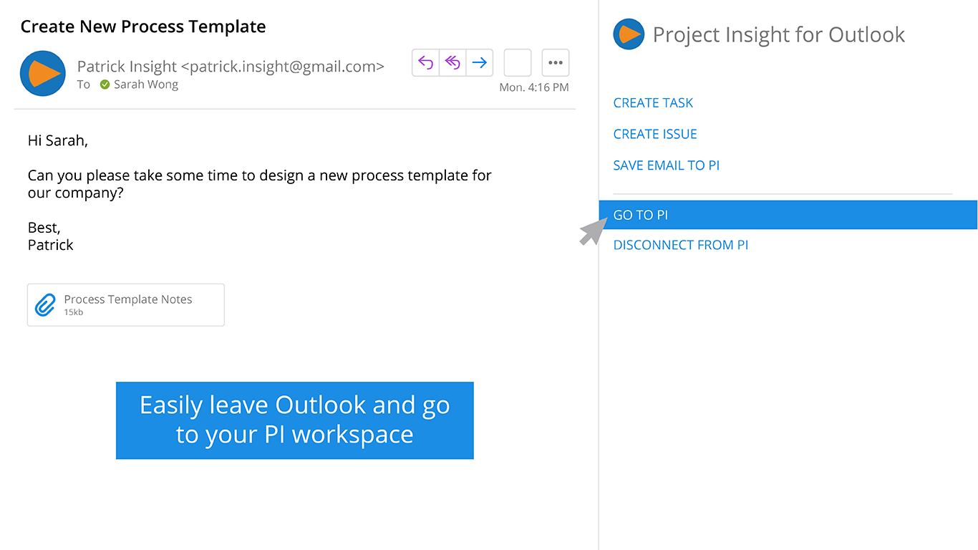Choose CREATE ISSUE from the panel
This screenshot has width=978, height=550.
[x=655, y=134]
